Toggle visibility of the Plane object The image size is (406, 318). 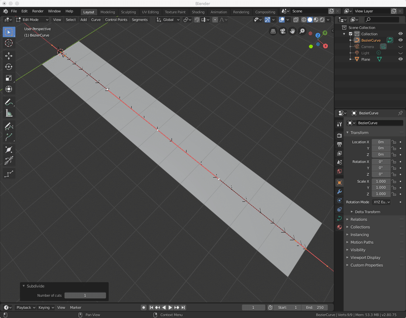[x=400, y=59]
